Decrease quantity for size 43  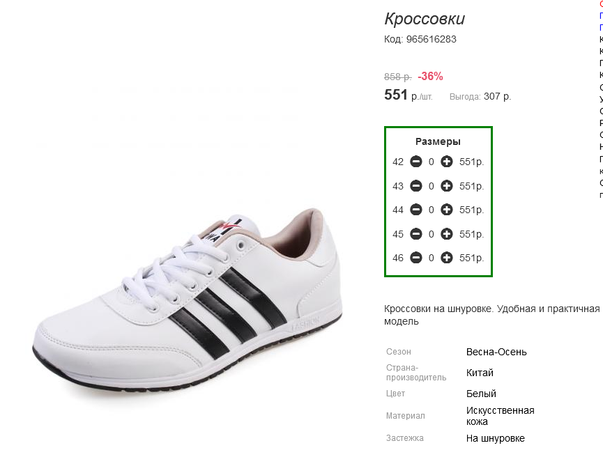click(416, 186)
